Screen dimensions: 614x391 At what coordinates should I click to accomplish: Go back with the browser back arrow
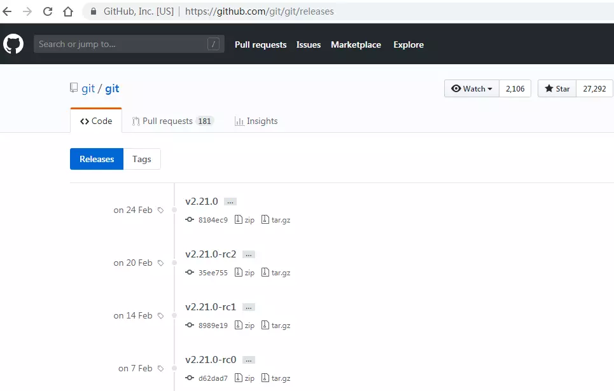pyautogui.click(x=7, y=11)
